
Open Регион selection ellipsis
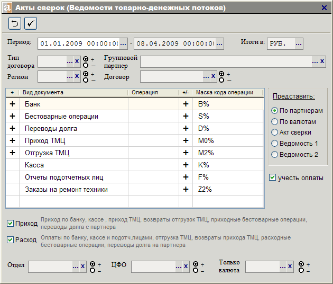coord(70,76)
